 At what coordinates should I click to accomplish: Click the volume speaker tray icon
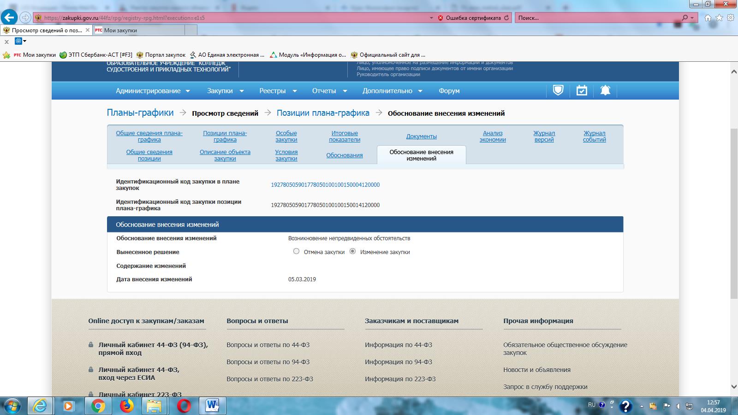pyautogui.click(x=678, y=406)
